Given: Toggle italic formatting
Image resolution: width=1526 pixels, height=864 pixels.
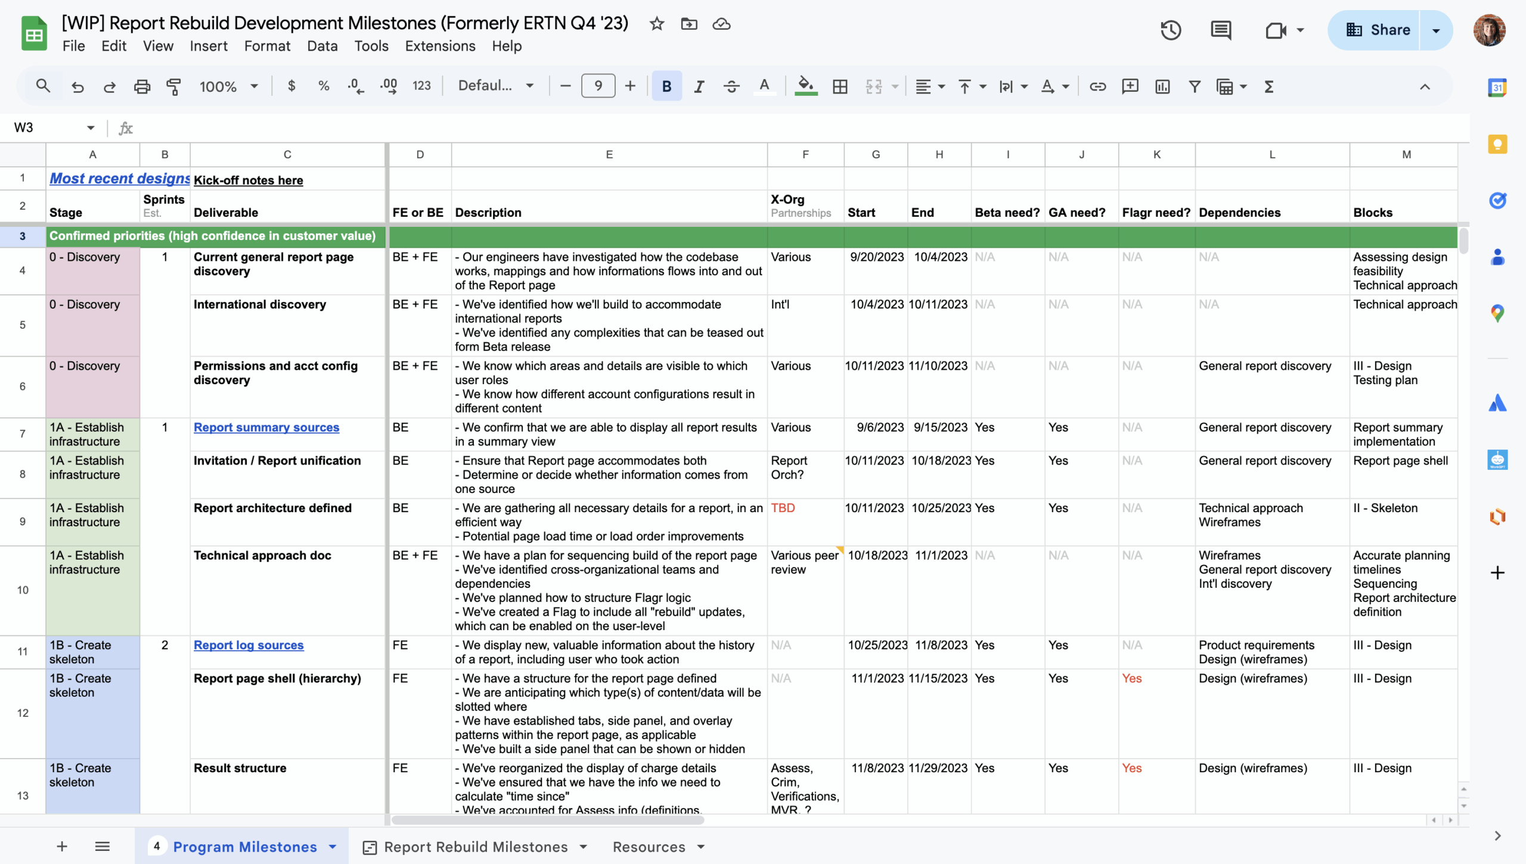Looking at the screenshot, I should point(699,86).
